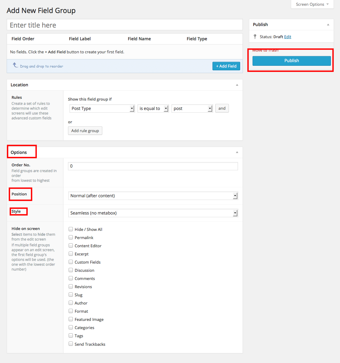Image resolution: width=340 pixels, height=363 pixels.
Task: Click the drag and drop reorder arrow
Action: [15, 65]
